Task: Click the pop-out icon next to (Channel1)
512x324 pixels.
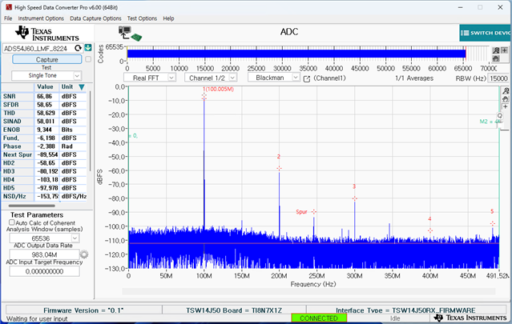Action: point(307,78)
